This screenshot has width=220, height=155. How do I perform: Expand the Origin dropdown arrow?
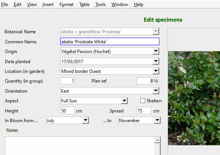coord(156,51)
